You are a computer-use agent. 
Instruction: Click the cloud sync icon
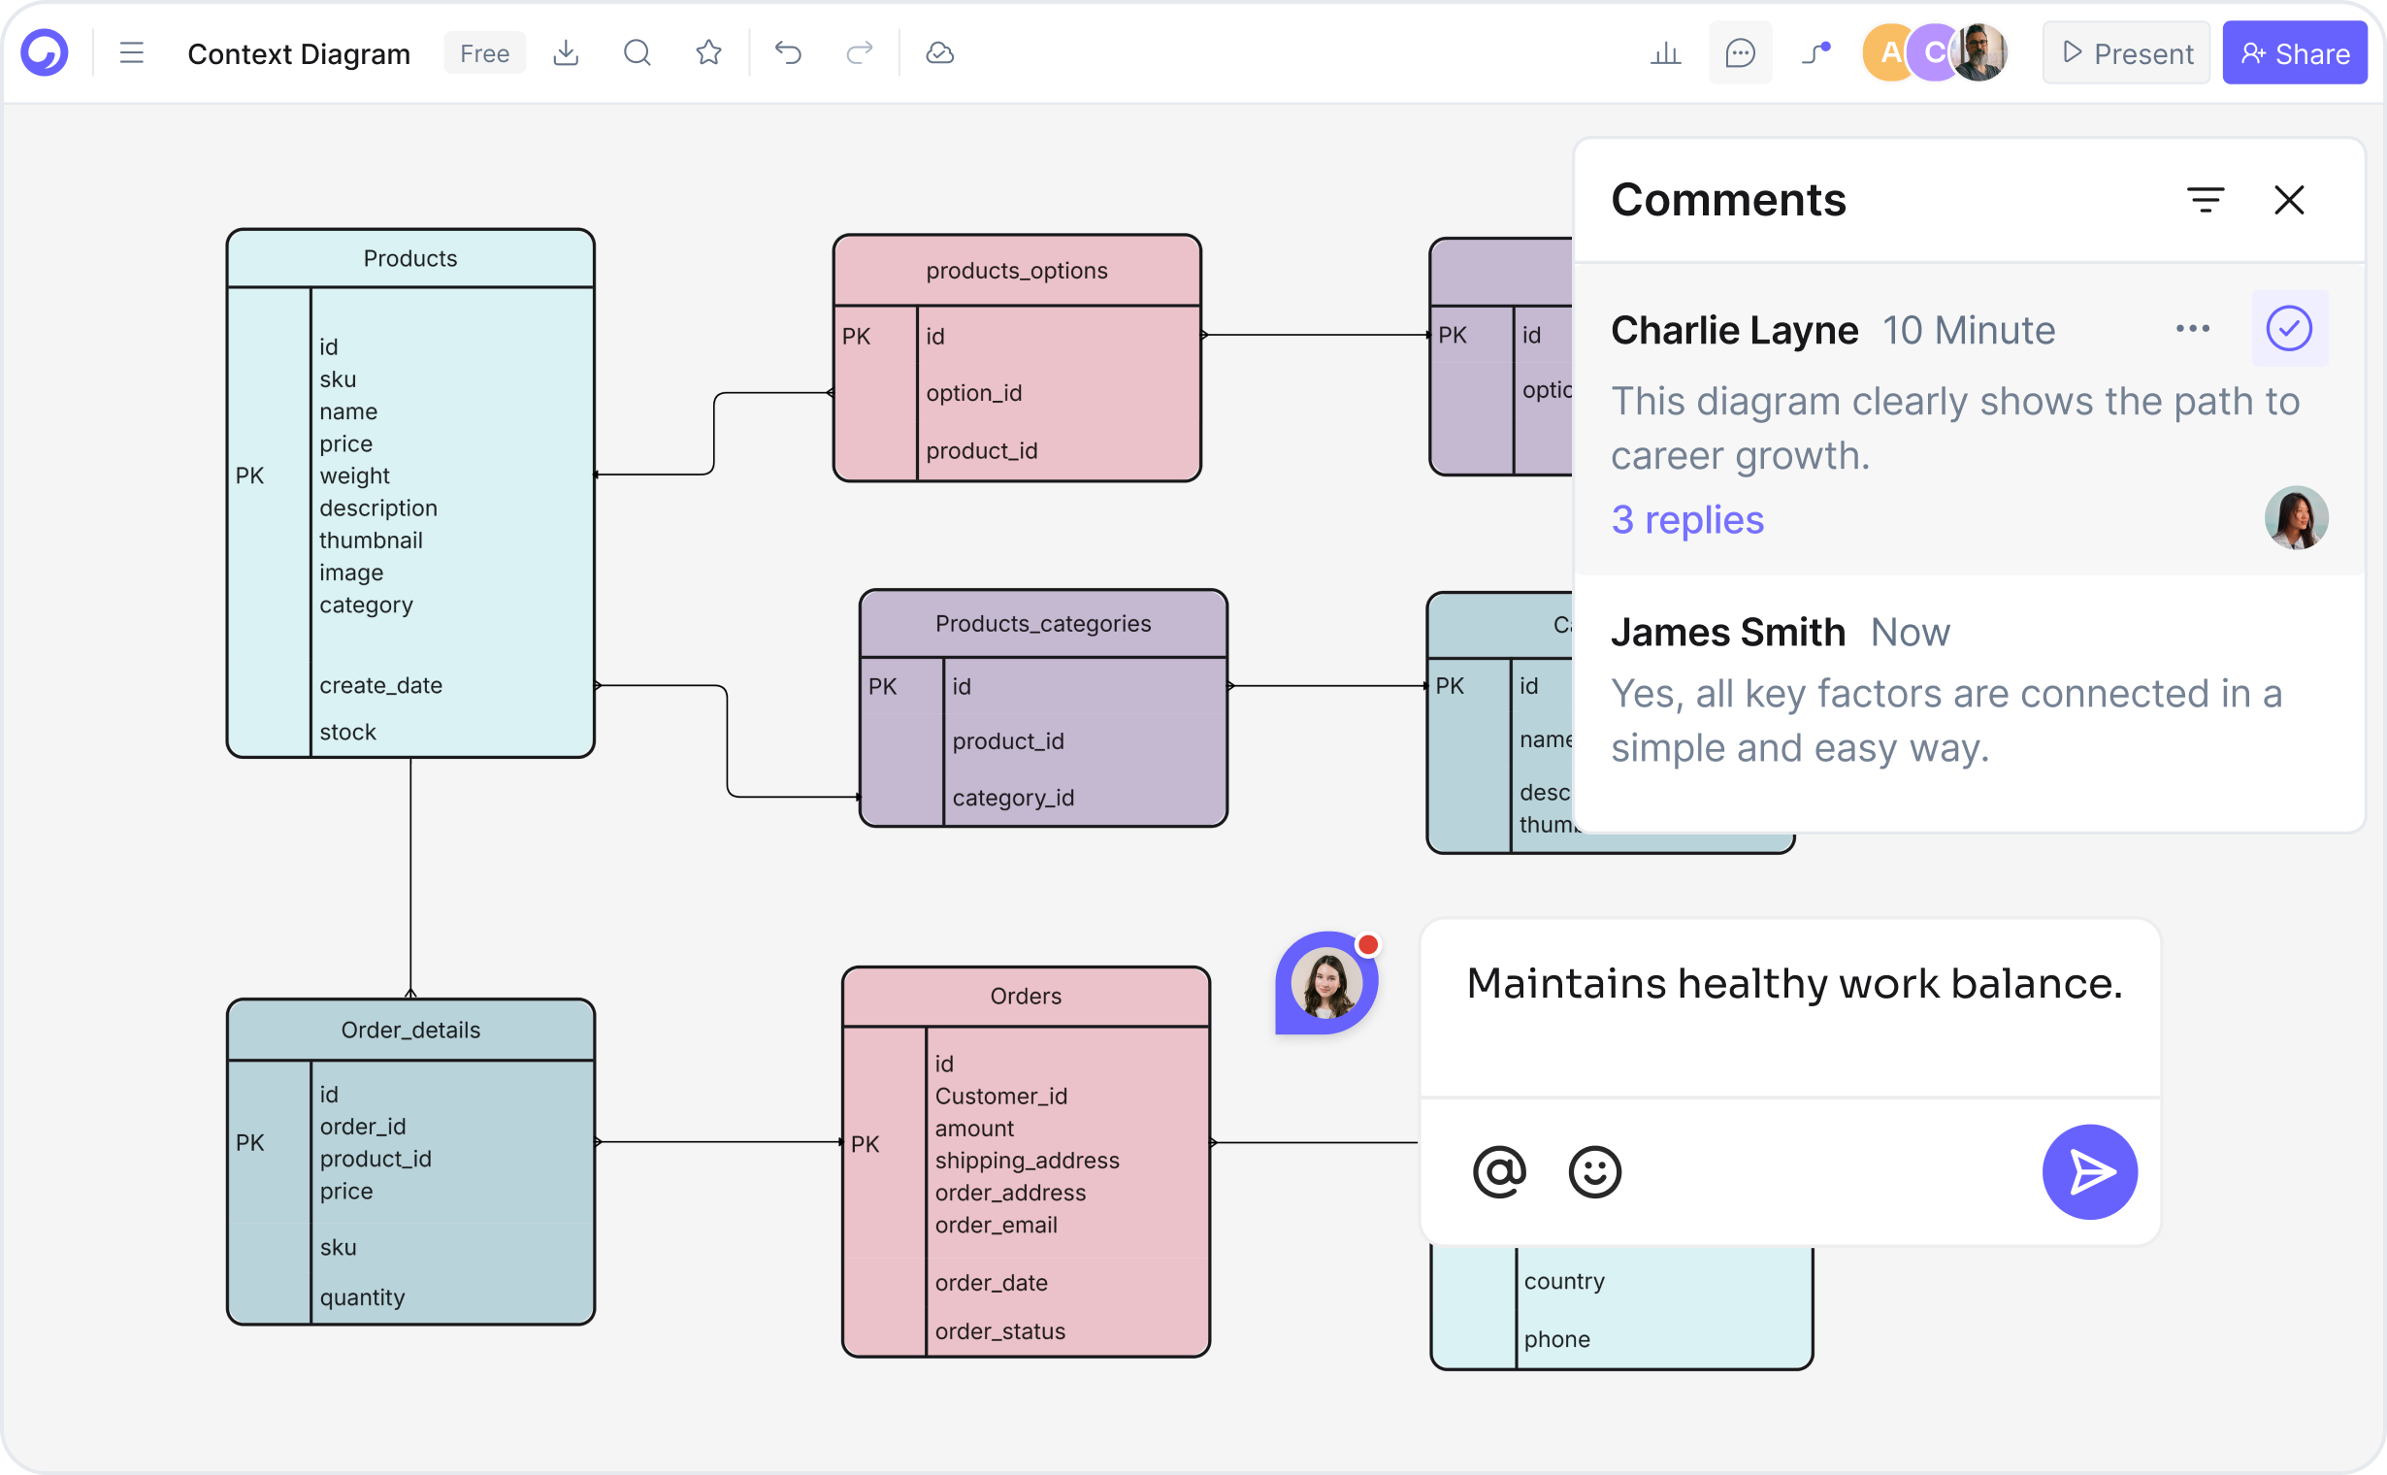(939, 52)
